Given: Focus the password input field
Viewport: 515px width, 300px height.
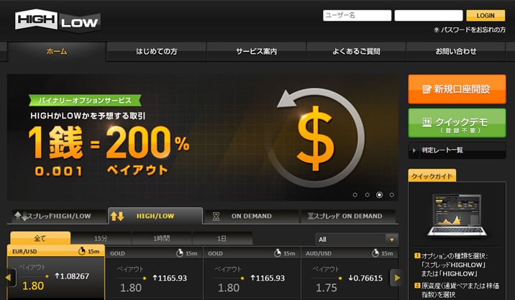Looking at the screenshot, I should (x=429, y=15).
